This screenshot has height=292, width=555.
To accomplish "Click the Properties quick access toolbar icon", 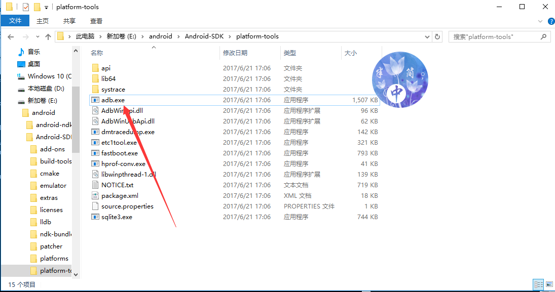I will [x=25, y=7].
